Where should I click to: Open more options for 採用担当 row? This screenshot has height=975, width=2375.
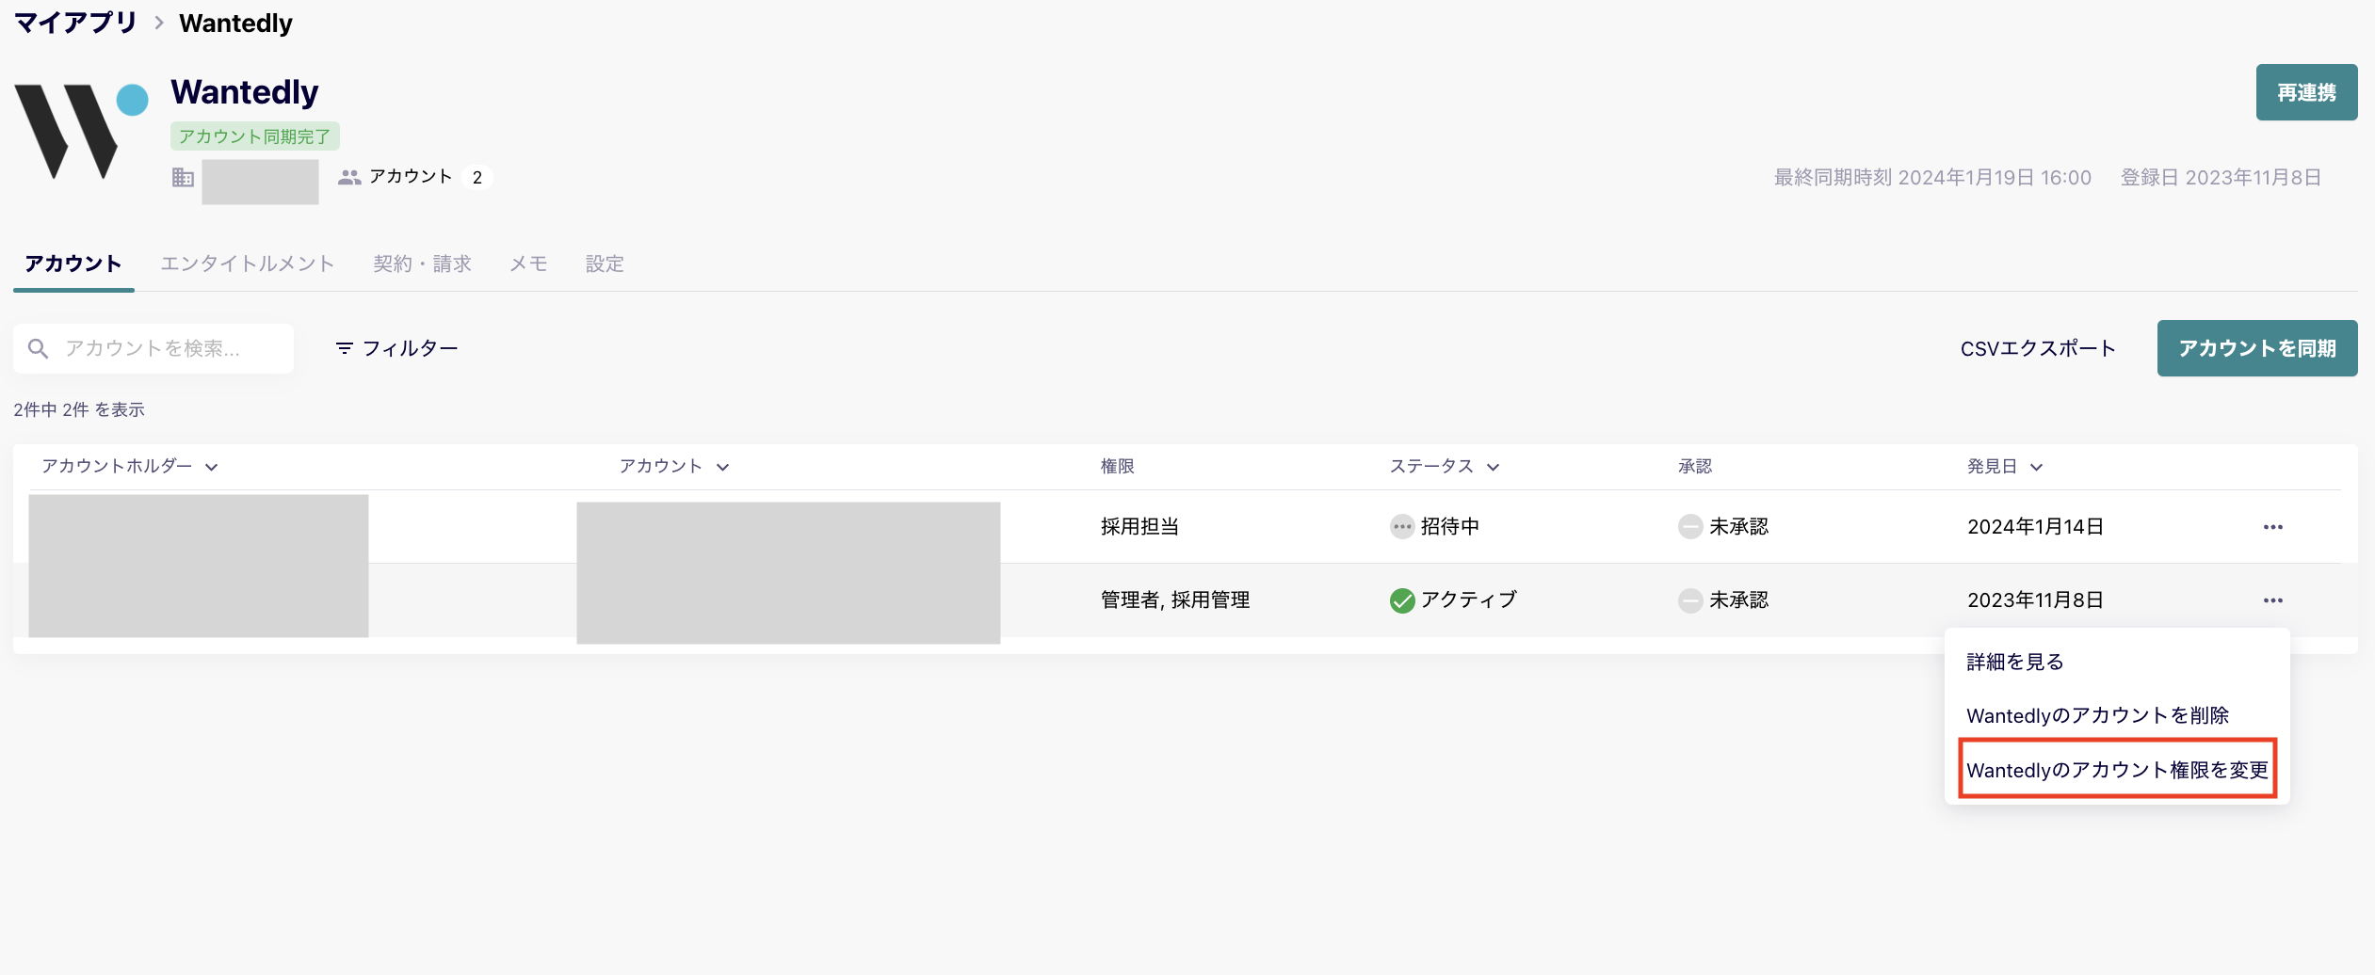pos(2273,527)
